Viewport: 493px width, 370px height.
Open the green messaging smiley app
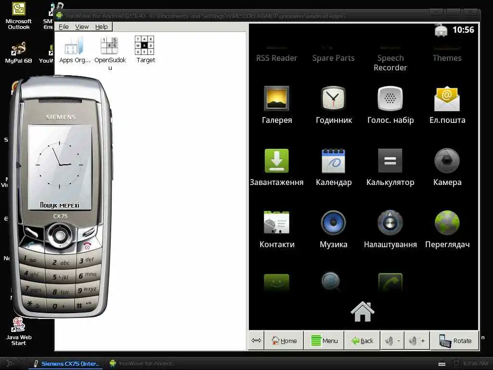click(x=277, y=282)
